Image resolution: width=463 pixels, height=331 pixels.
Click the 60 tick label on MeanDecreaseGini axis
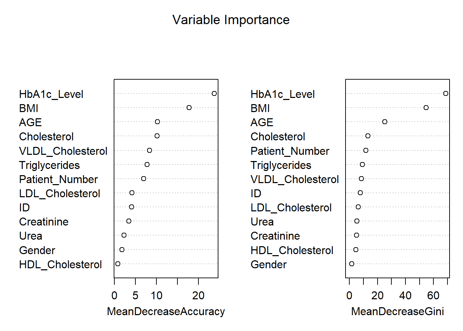433,295
